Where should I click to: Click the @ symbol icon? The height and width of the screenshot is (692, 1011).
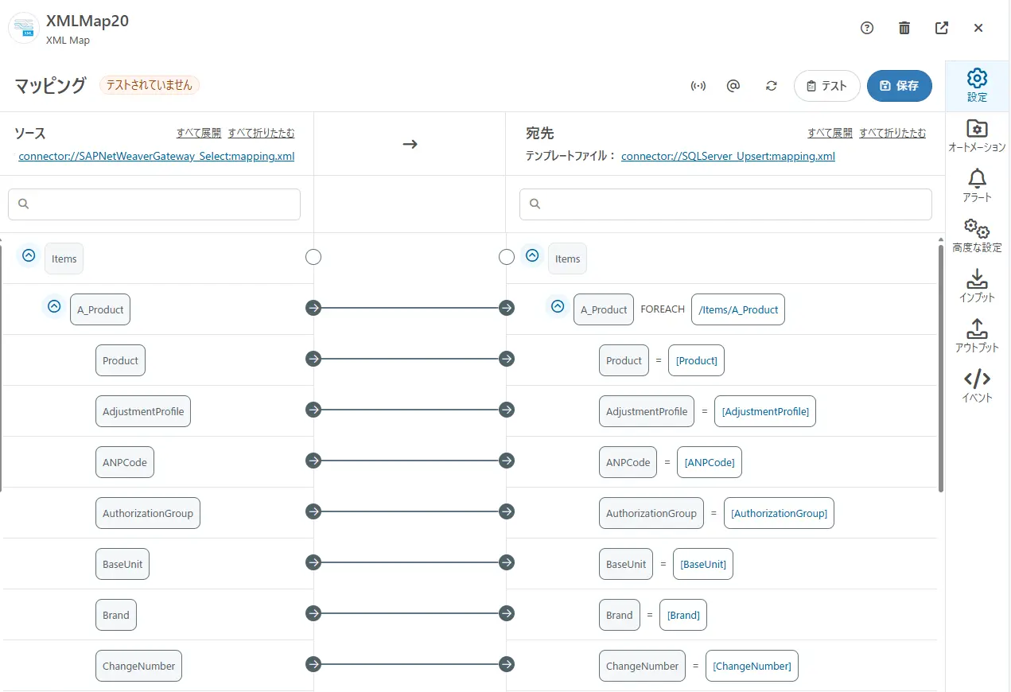click(733, 86)
